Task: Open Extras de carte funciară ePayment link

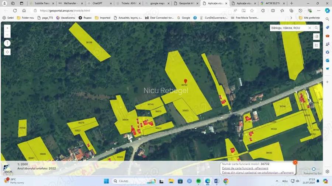Action: (245, 168)
